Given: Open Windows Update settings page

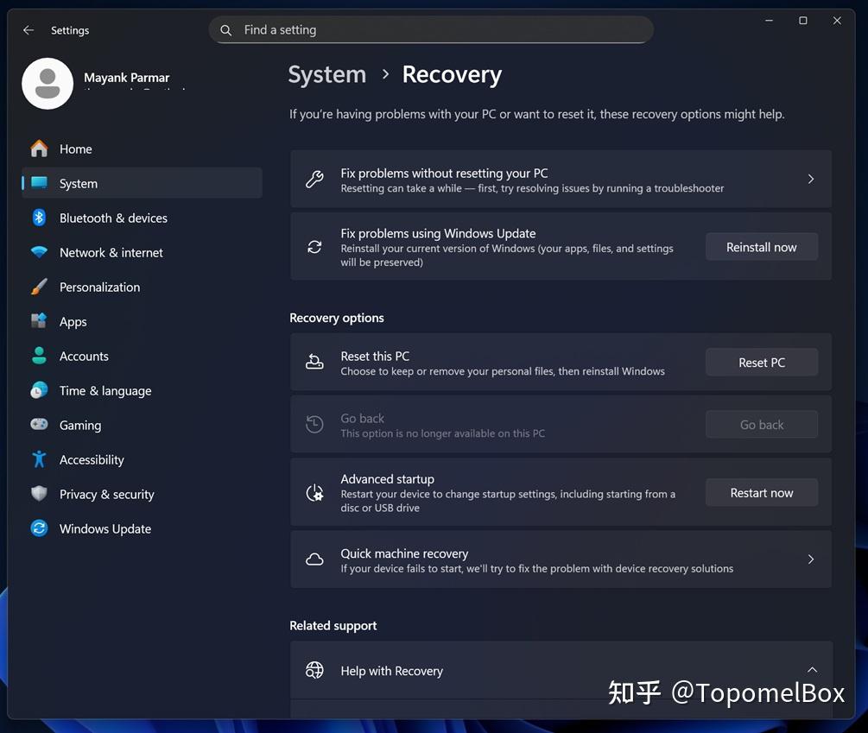Looking at the screenshot, I should (142, 529).
